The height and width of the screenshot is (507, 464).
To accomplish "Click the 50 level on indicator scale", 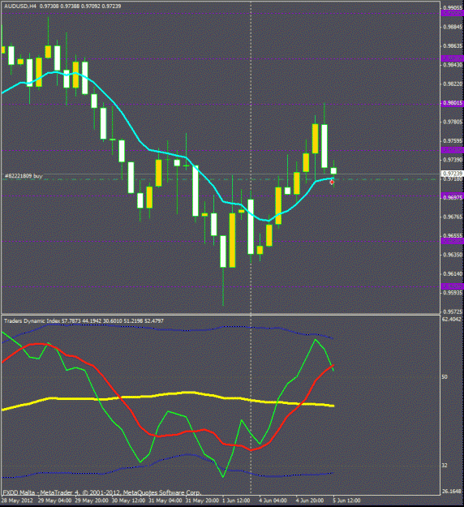I will 445,377.
